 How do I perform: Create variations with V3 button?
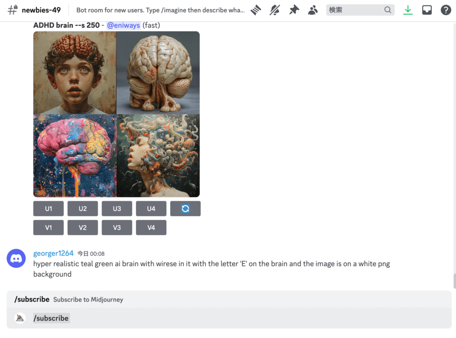click(117, 227)
